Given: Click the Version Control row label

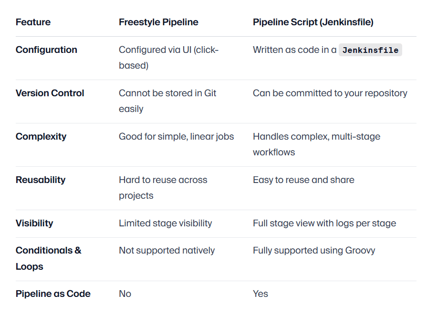Looking at the screenshot, I should (x=50, y=93).
